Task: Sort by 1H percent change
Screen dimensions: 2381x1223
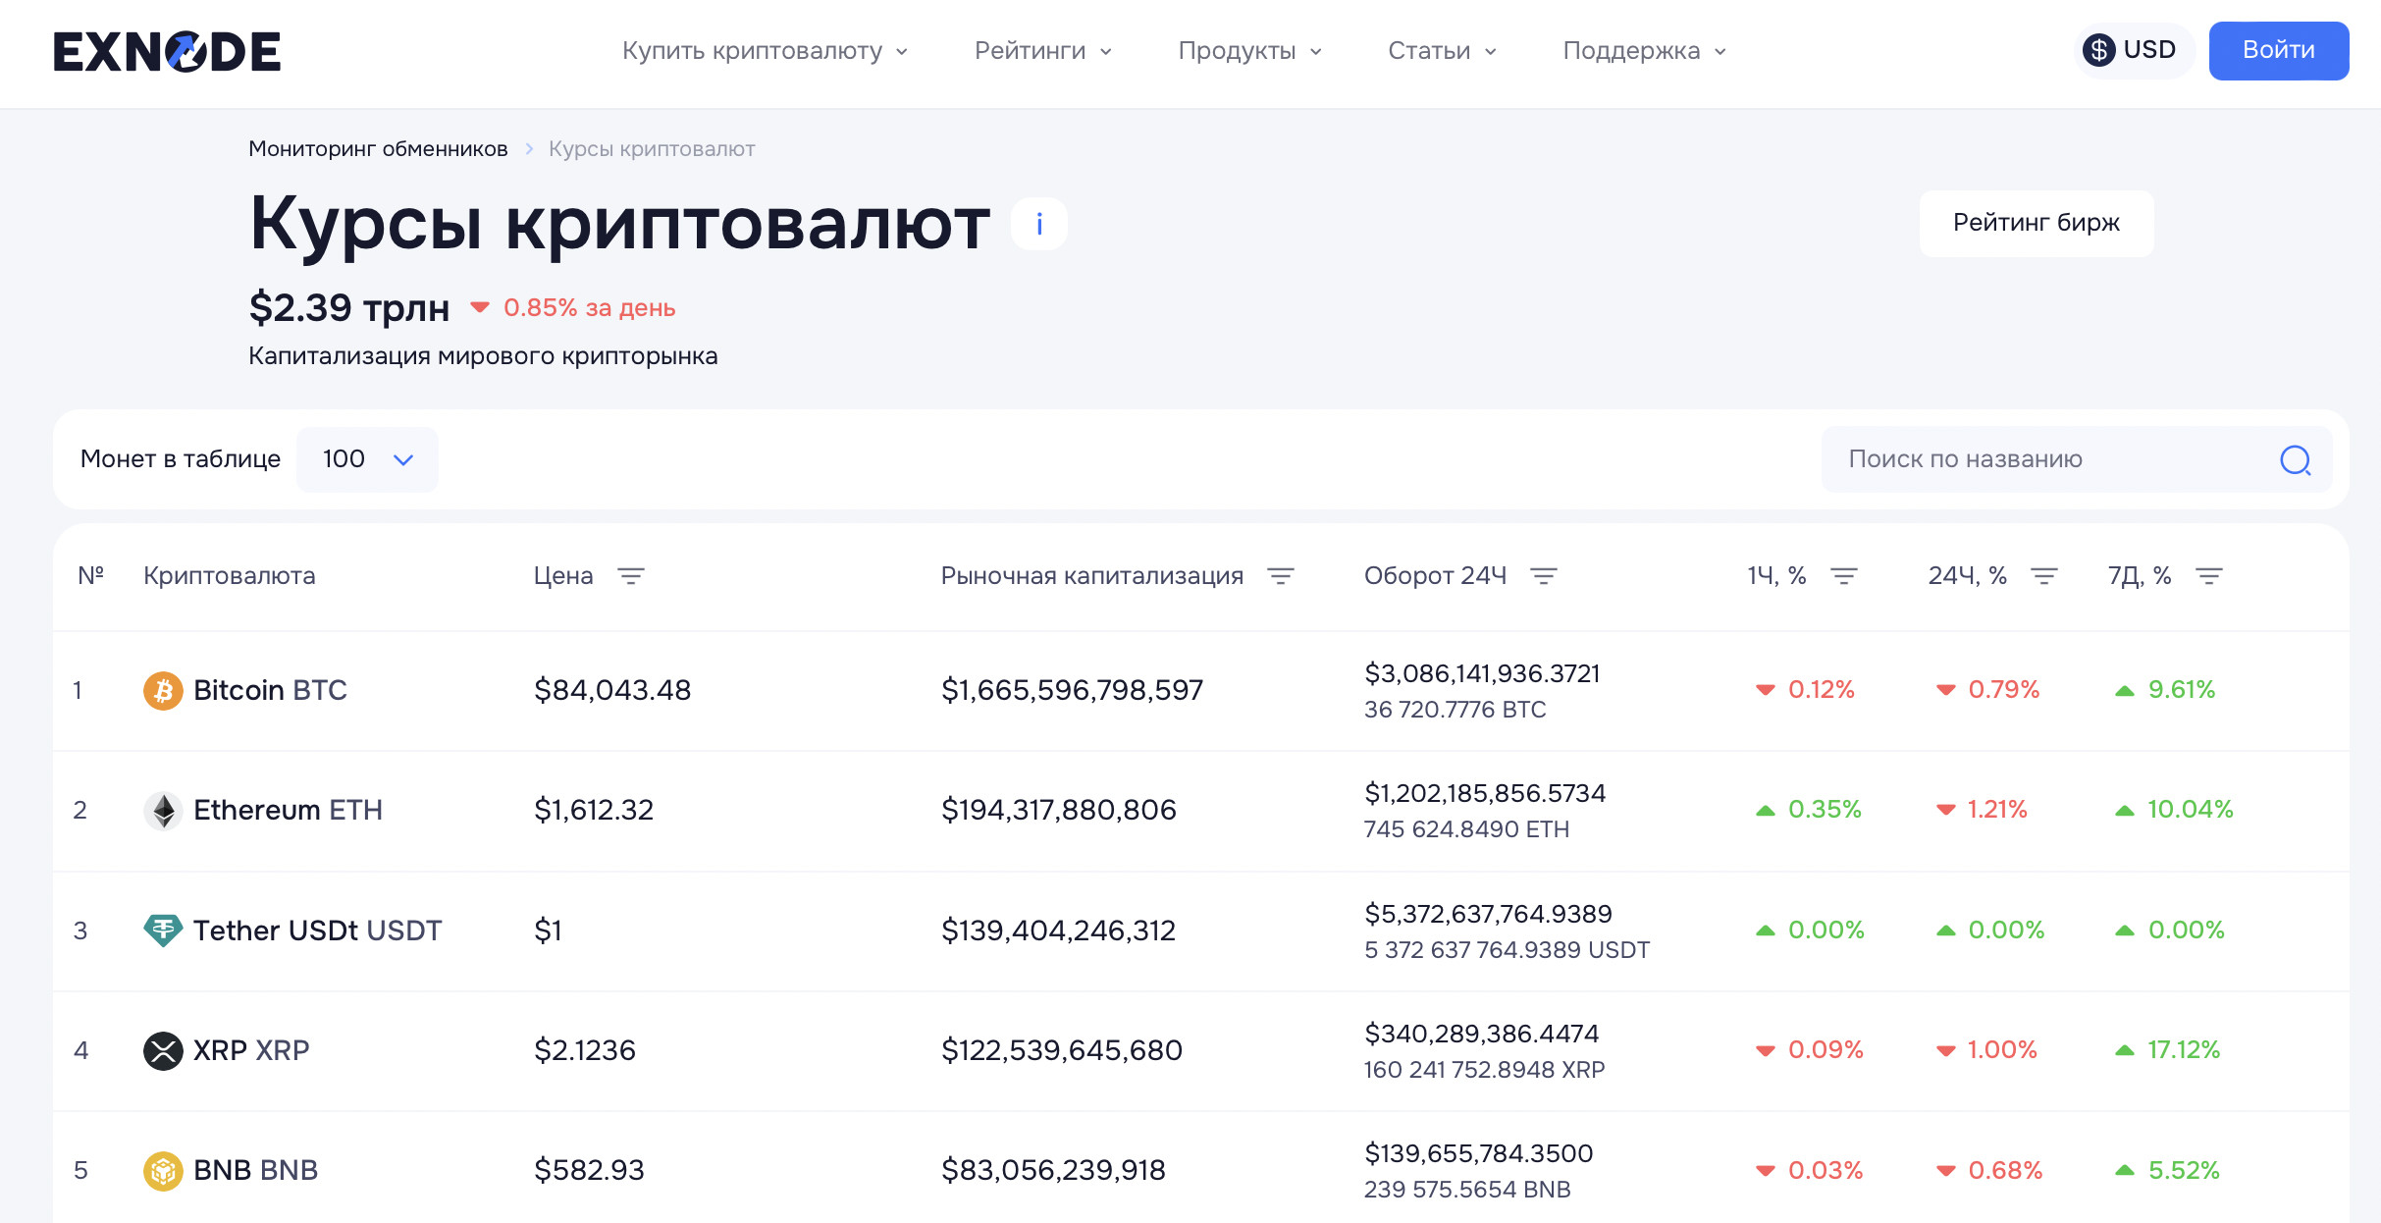Action: (1844, 576)
